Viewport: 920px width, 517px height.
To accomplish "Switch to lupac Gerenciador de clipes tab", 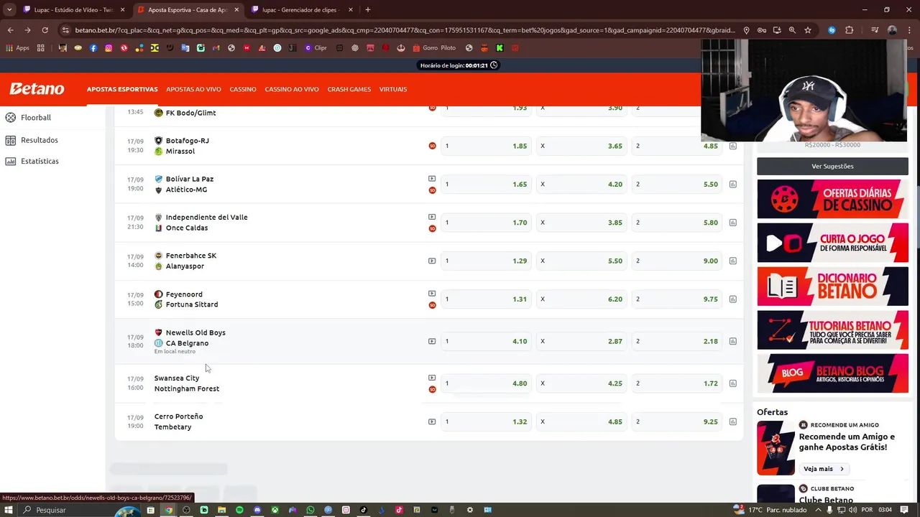I will 302,10.
